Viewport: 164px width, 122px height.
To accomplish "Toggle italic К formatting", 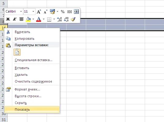I will pyautogui.click(x=14, y=19).
